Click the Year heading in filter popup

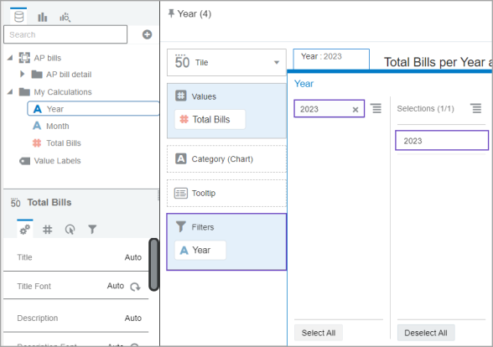pyautogui.click(x=304, y=84)
